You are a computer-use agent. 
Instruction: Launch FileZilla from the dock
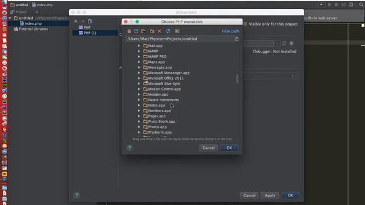[x=5, y=129]
